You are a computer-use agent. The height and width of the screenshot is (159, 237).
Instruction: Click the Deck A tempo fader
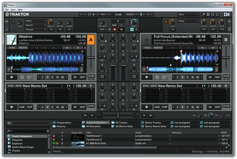pyautogui.click(x=91, y=57)
